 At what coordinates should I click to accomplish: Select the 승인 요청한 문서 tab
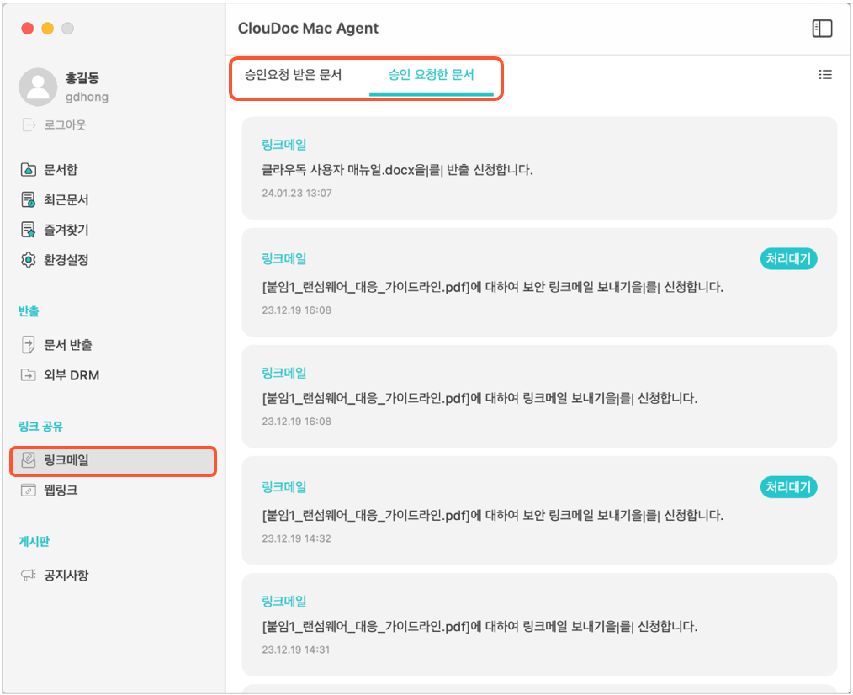(431, 75)
